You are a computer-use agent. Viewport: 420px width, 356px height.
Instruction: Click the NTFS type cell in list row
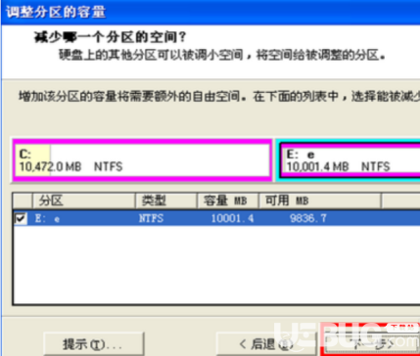[x=151, y=219]
